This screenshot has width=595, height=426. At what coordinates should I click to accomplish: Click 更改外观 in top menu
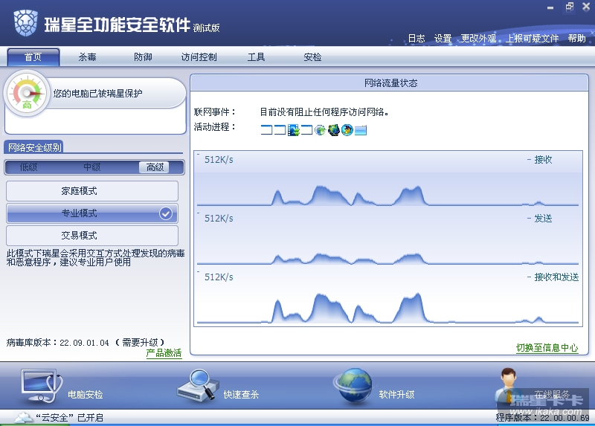(478, 39)
